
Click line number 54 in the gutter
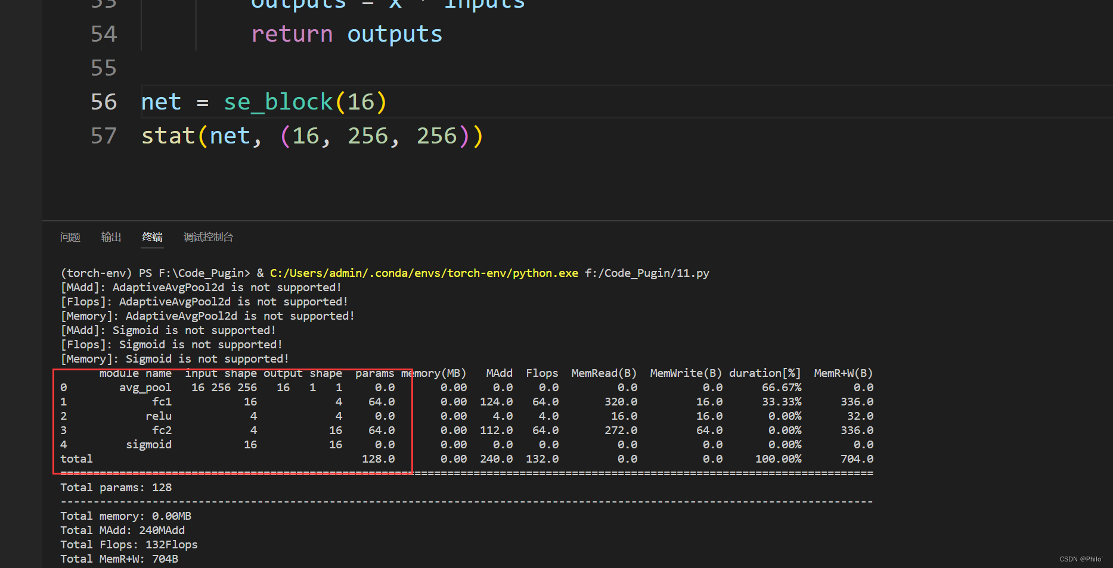tap(104, 34)
